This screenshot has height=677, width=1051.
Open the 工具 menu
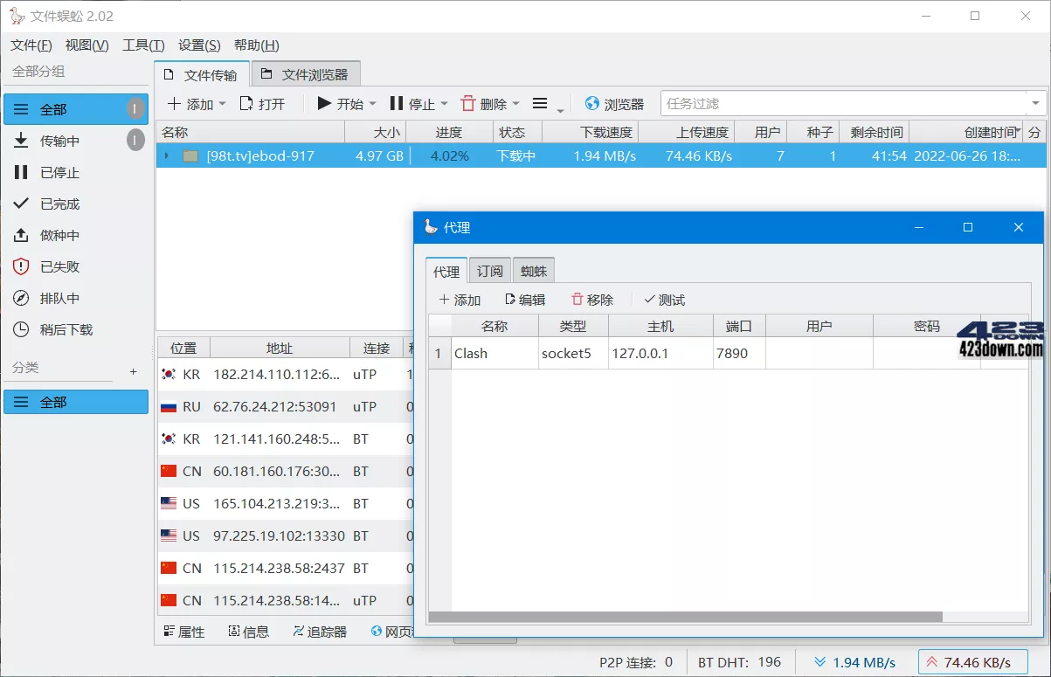coord(142,45)
